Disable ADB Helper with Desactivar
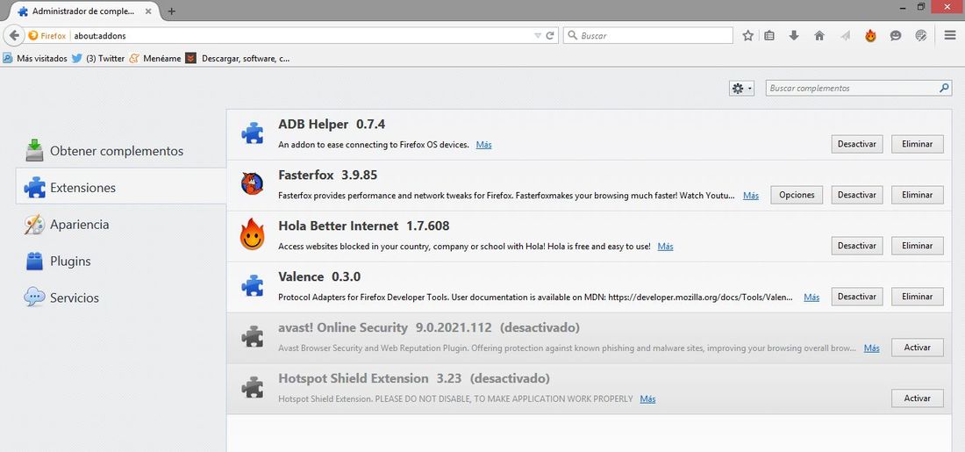The image size is (965, 452). [857, 144]
